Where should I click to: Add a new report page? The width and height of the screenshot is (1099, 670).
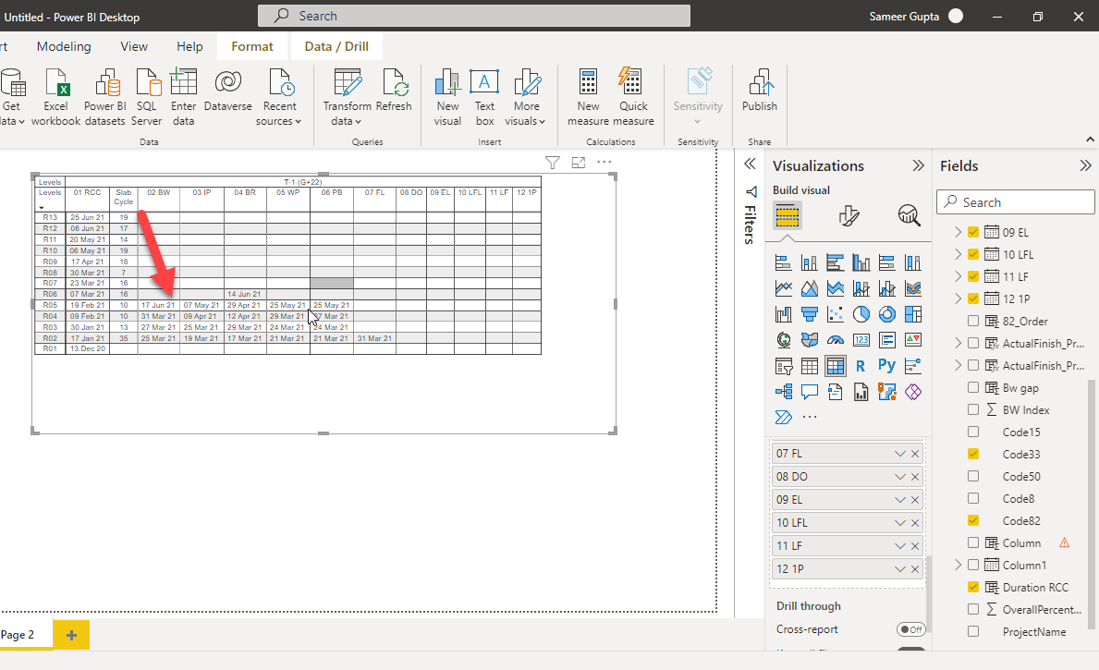[71, 635]
